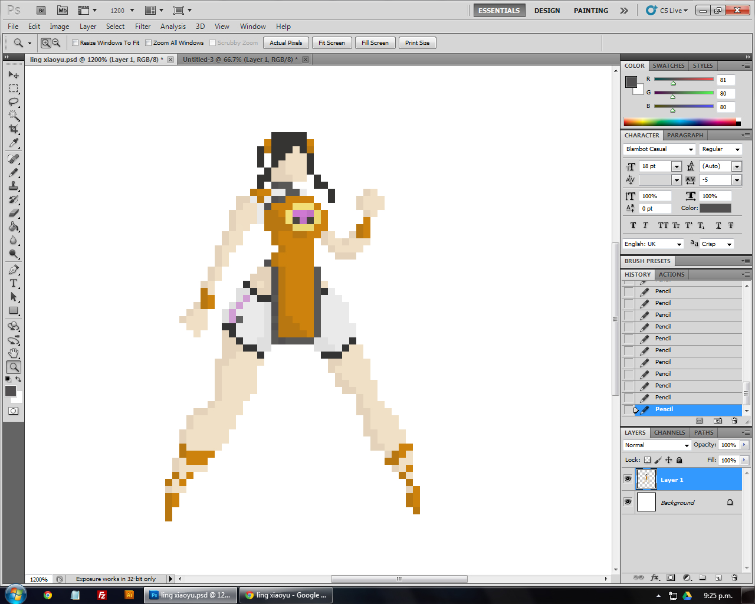Viewport: 755px width, 604px height.
Task: Pick the Eyedropper tool
Action: tap(14, 143)
